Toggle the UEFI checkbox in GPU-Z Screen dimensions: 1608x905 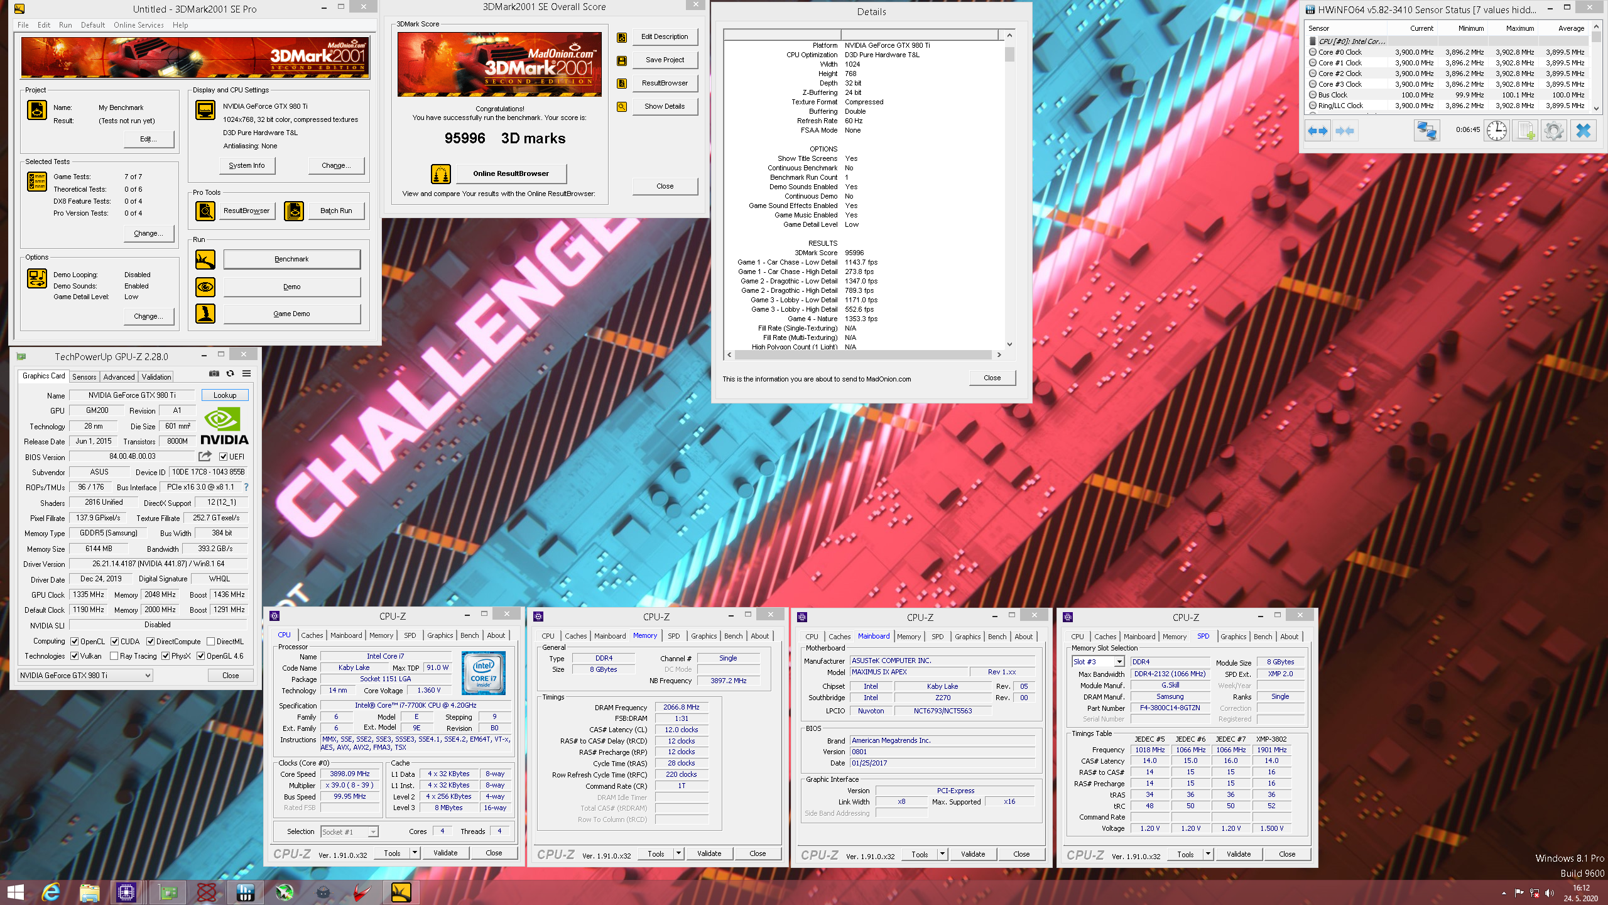(x=223, y=457)
